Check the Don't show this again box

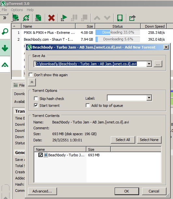31,75
